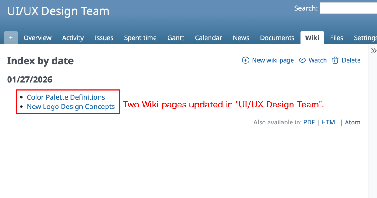Subscribe via the Atom link
This screenshot has width=377, height=198.
click(x=352, y=122)
